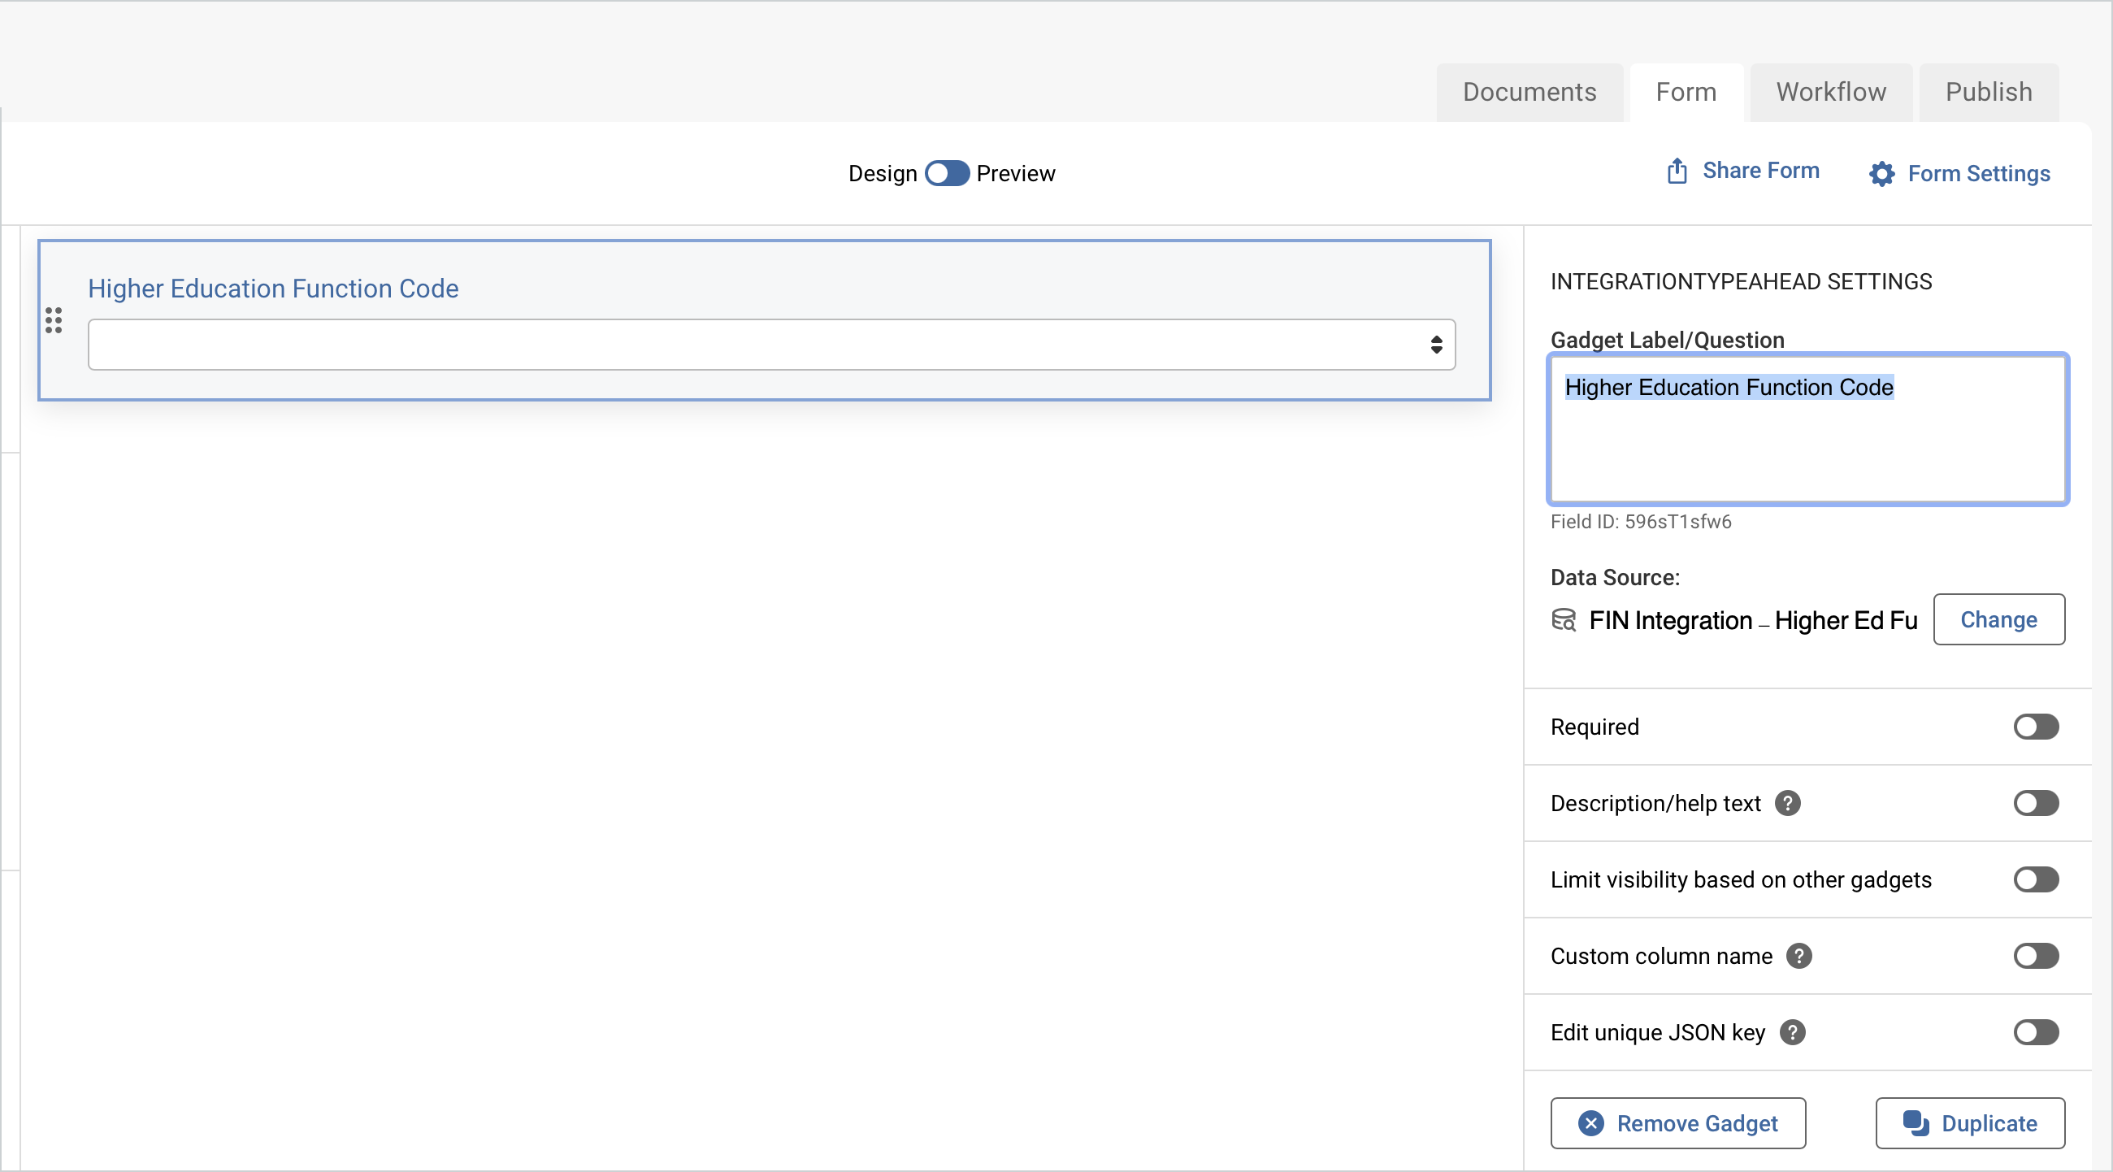This screenshot has width=2113, height=1172.
Task: Open the Documents tab
Action: click(1529, 92)
